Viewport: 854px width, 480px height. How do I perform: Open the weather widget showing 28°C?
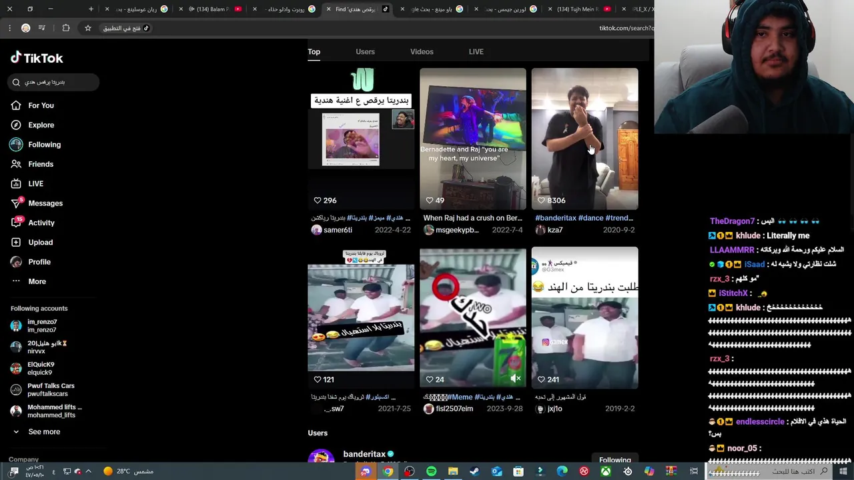coord(128,471)
